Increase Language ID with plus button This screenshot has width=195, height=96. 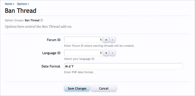[106, 53]
